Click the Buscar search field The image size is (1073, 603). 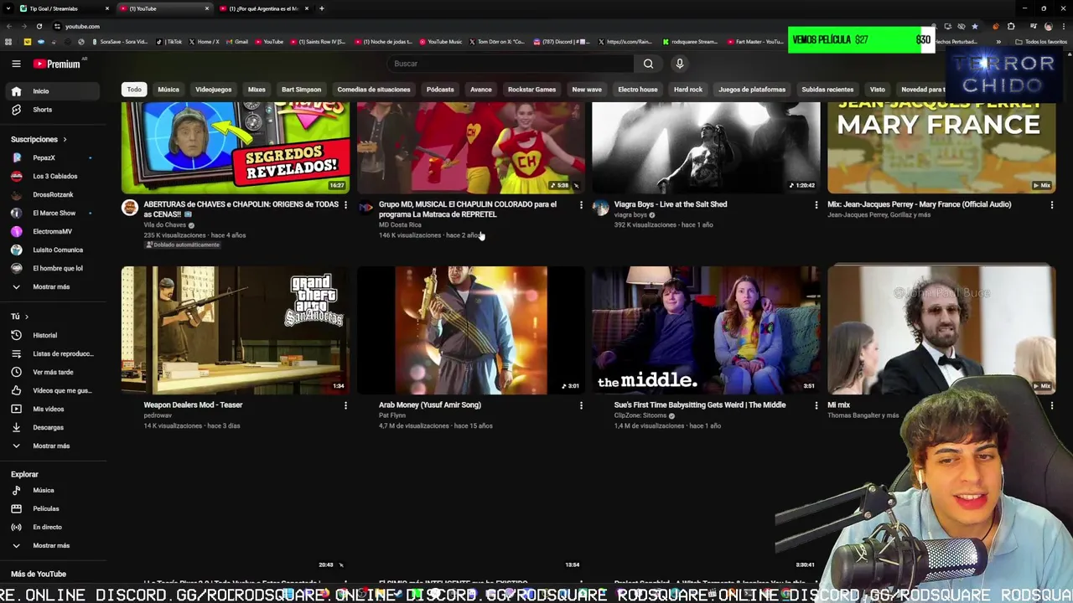click(x=510, y=64)
